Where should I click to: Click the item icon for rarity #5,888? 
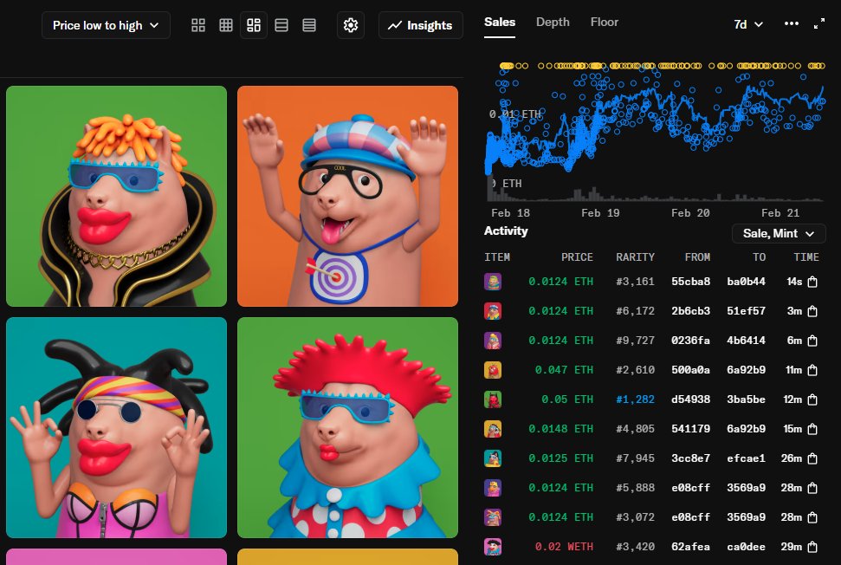pyautogui.click(x=493, y=488)
